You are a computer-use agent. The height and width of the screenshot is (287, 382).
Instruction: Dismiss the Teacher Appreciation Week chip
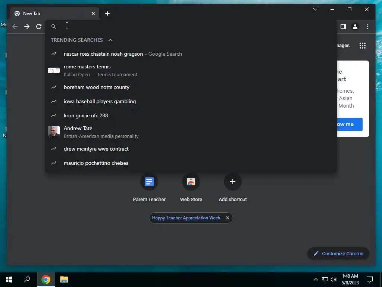point(228,218)
